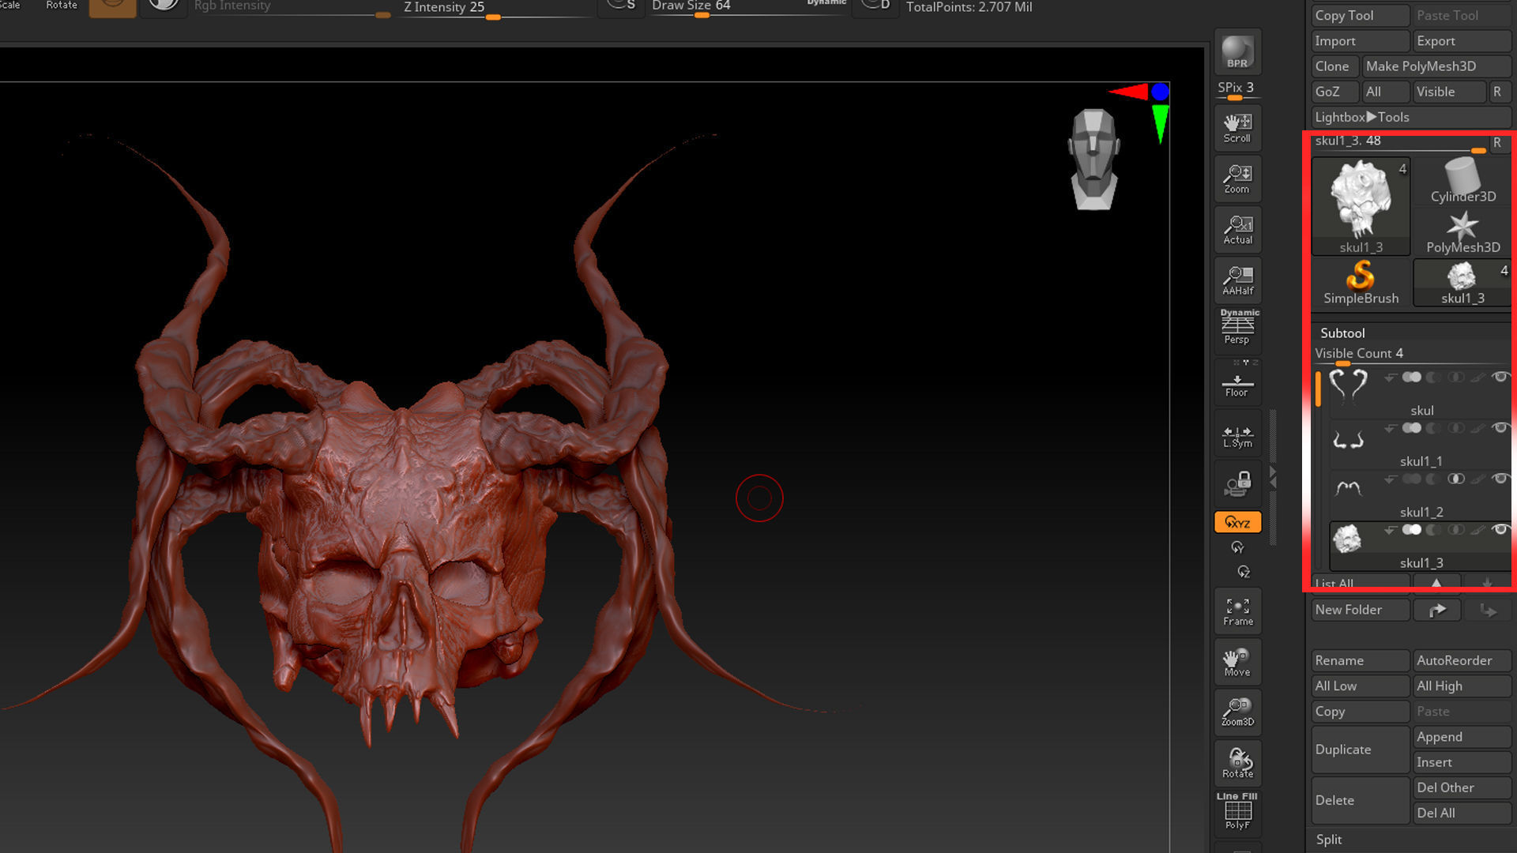Click Del Other button
The width and height of the screenshot is (1517, 853).
pyautogui.click(x=1462, y=787)
